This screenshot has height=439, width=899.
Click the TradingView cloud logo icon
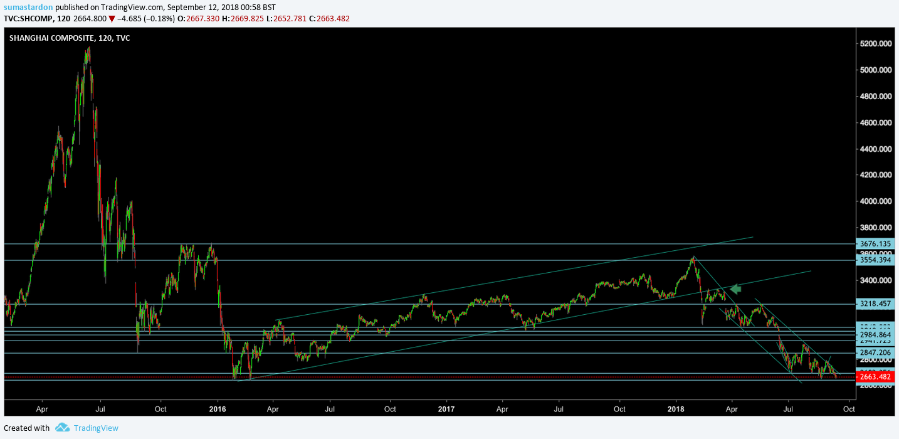point(62,428)
